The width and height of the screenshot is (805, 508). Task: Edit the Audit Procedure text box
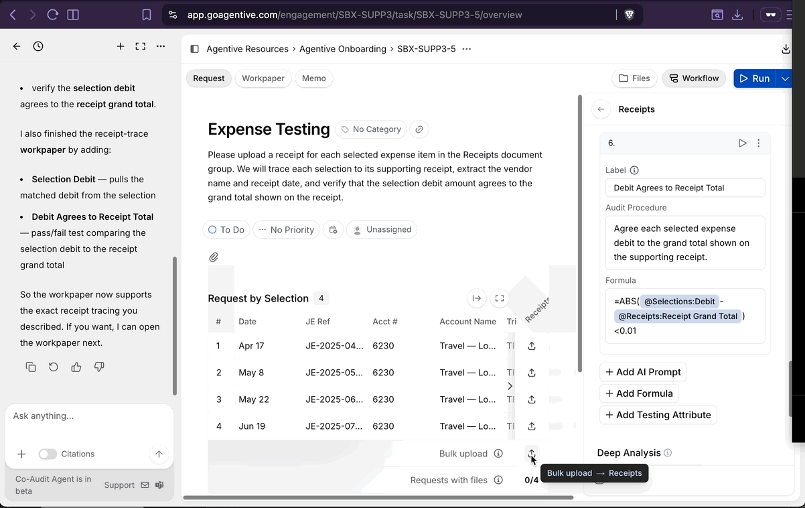pyautogui.click(x=685, y=243)
